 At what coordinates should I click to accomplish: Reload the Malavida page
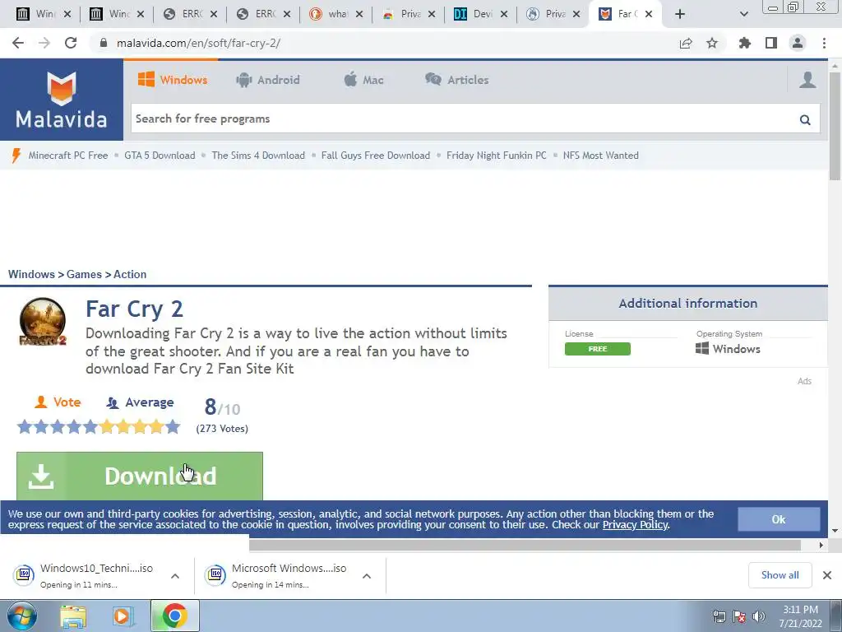pos(71,43)
